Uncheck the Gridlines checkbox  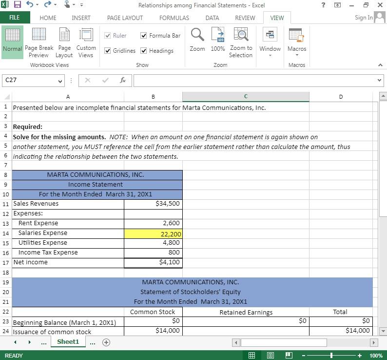(x=108, y=51)
